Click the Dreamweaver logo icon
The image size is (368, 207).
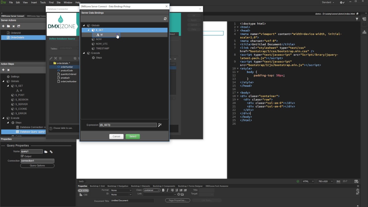point(3,2)
